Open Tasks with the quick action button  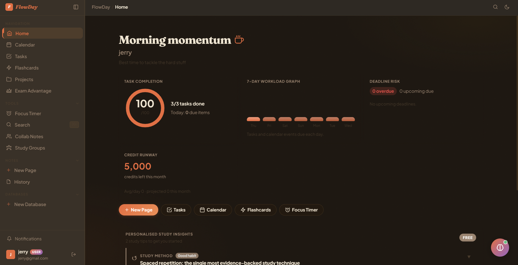coord(176,210)
